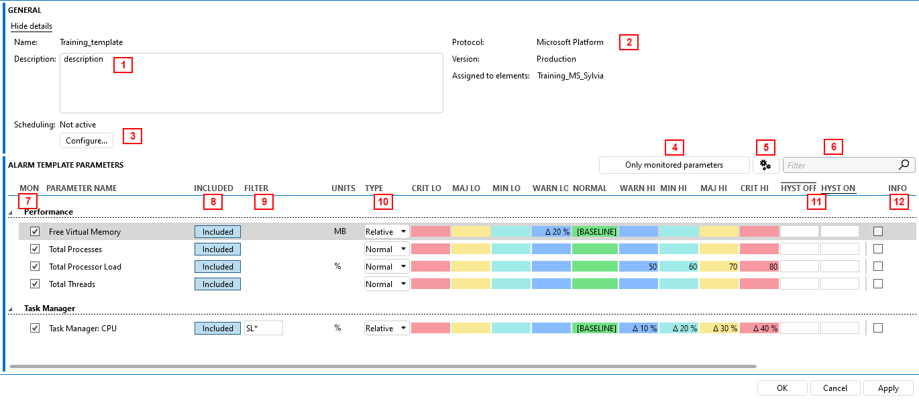Click the Only monitored parameters button

[x=673, y=164]
